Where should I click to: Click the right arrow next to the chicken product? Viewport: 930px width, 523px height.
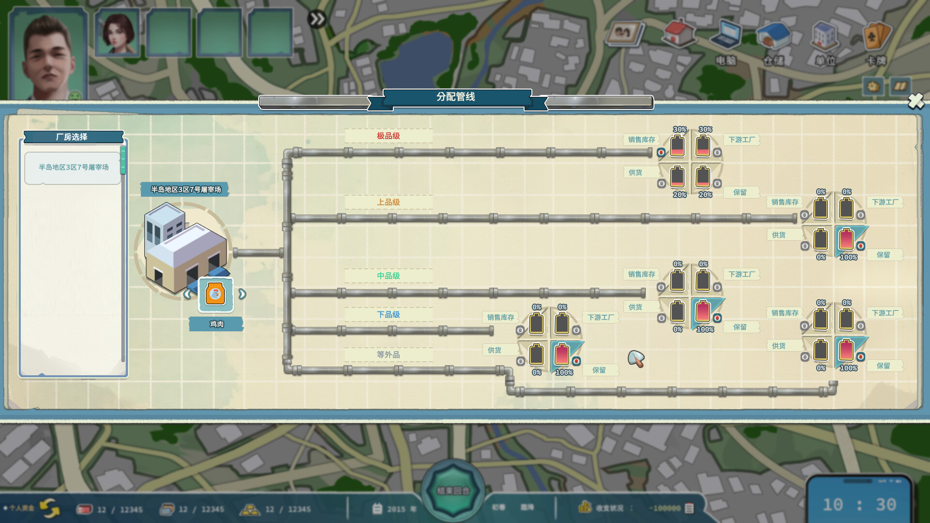(241, 294)
